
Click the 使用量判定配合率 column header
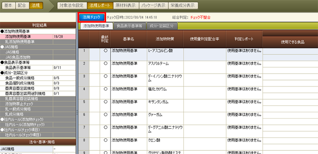point(205,39)
